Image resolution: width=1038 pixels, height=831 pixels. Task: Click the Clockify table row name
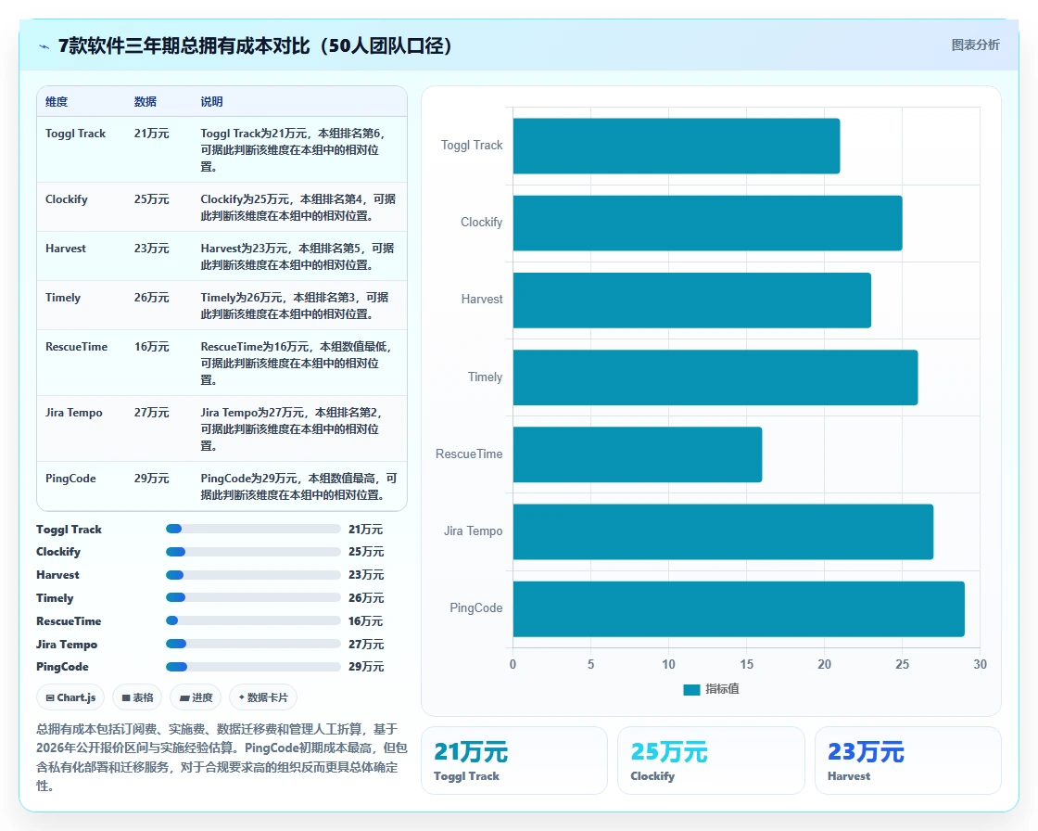pyautogui.click(x=66, y=198)
